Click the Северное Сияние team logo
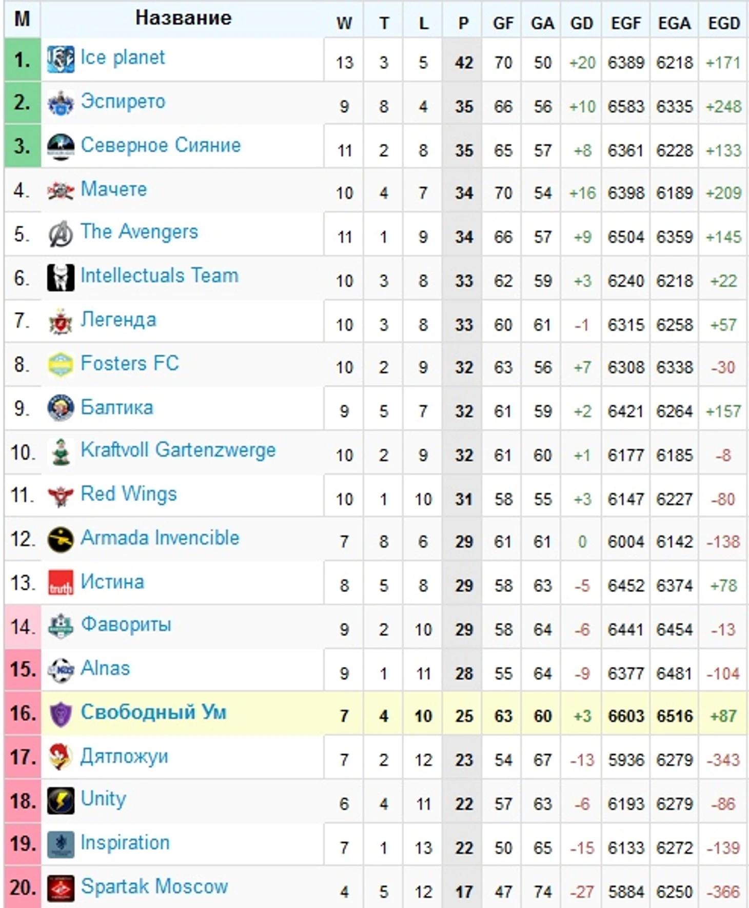The image size is (749, 908). point(61,147)
